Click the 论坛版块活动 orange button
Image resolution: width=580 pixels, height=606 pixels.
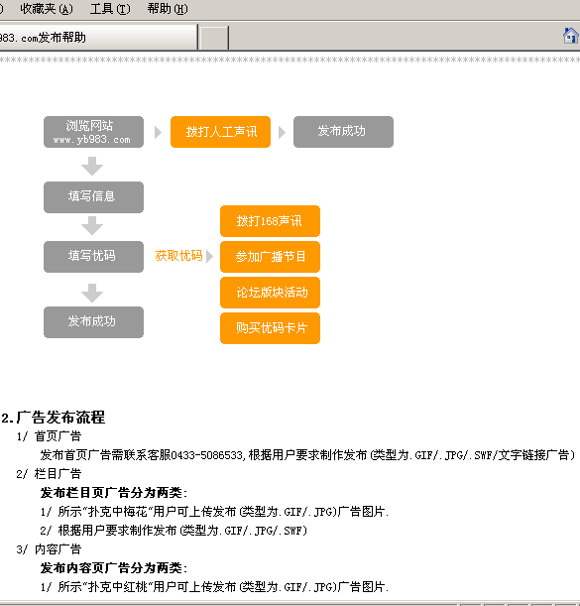tap(270, 293)
